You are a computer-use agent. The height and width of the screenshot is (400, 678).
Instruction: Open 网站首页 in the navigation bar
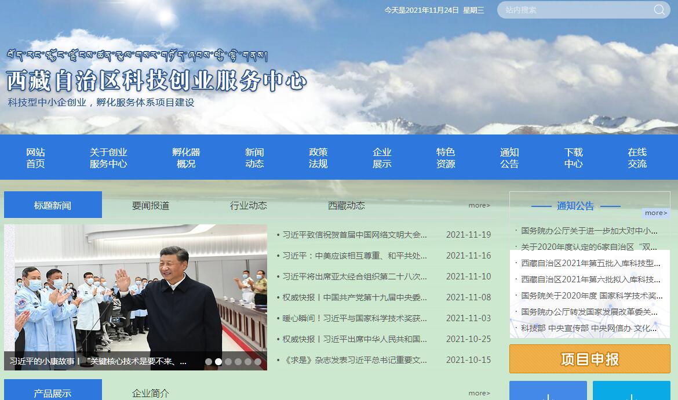[35, 158]
